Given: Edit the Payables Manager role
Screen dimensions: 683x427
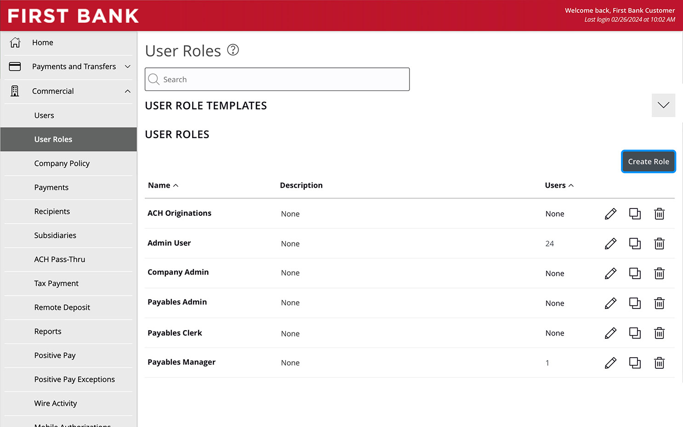Looking at the screenshot, I should click(610, 363).
